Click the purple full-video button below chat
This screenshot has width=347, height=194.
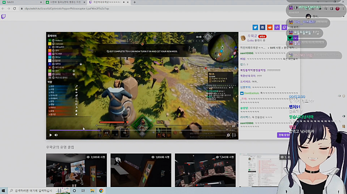click(x=284, y=135)
